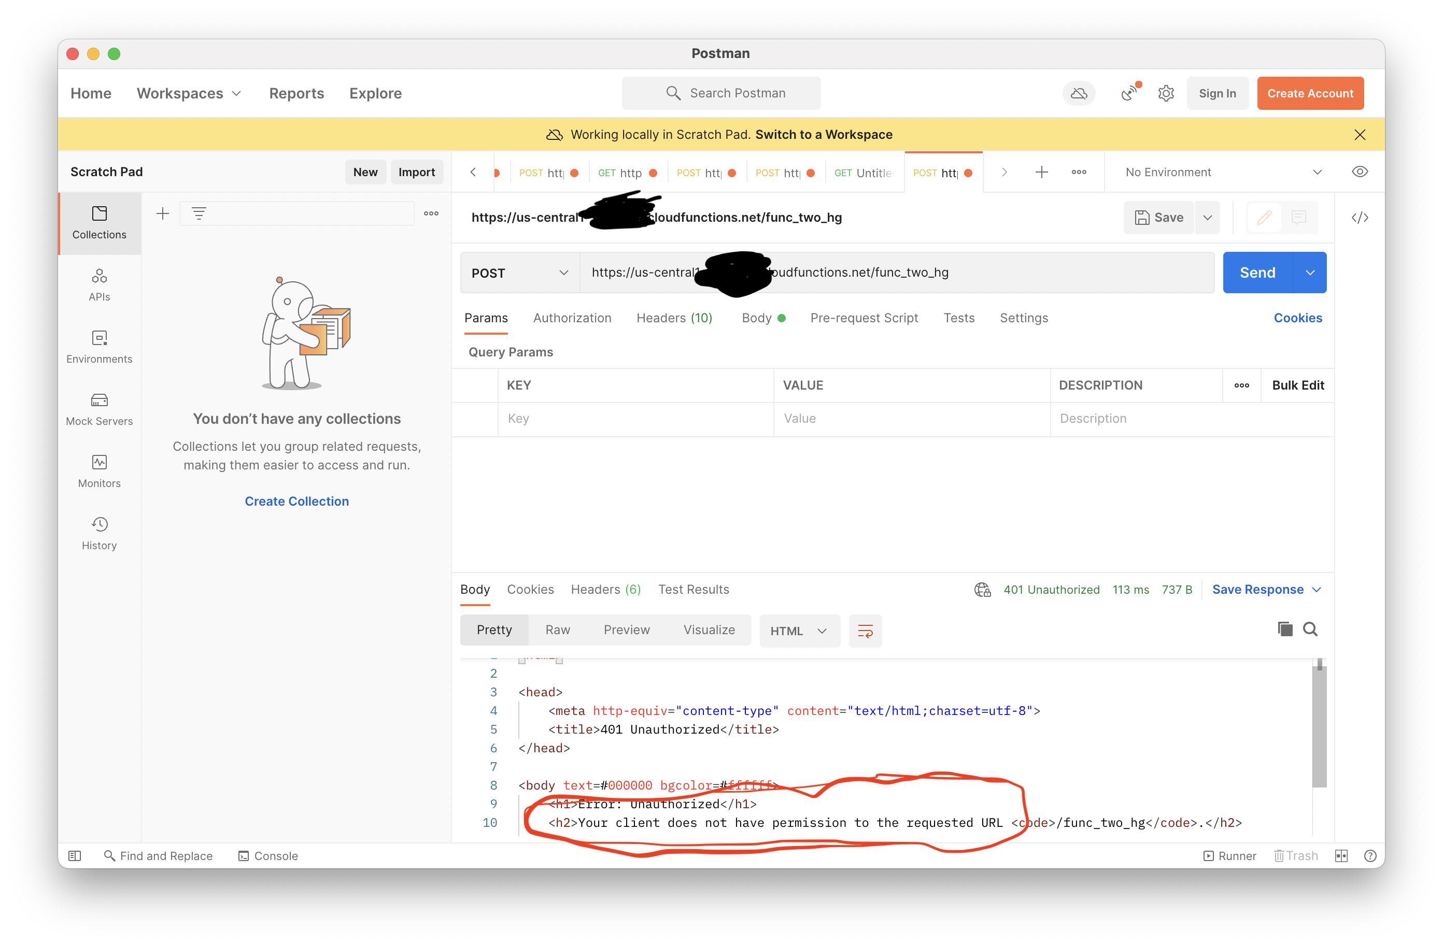1443x945 pixels.
Task: Open the request Settings tab
Action: [1024, 318]
